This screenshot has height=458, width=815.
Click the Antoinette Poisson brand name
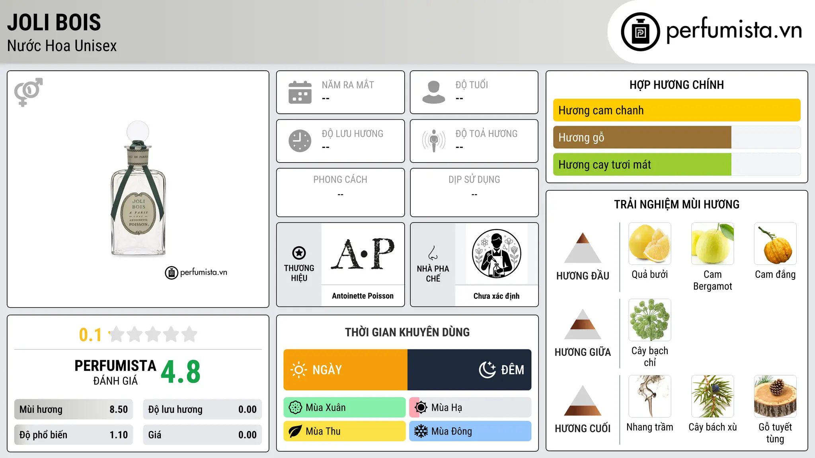point(363,296)
